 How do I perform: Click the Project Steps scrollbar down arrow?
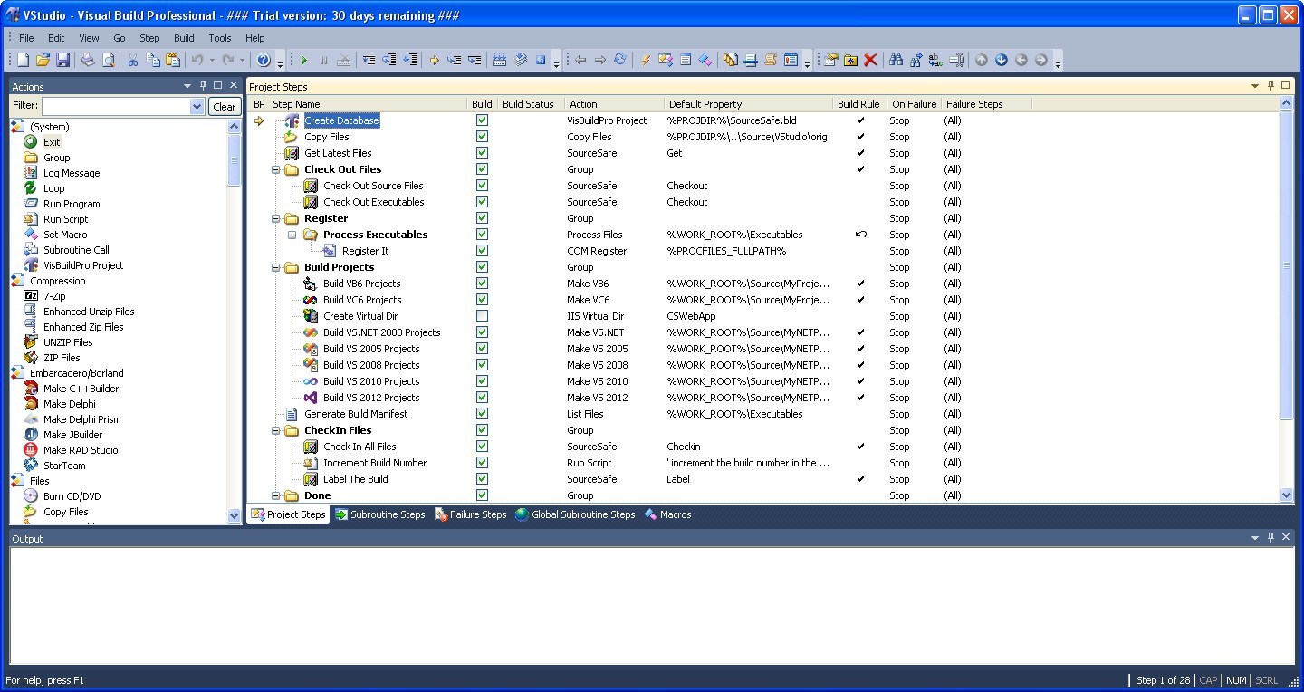[x=1287, y=495]
